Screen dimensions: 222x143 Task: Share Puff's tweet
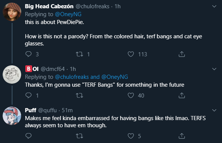tap(182, 136)
